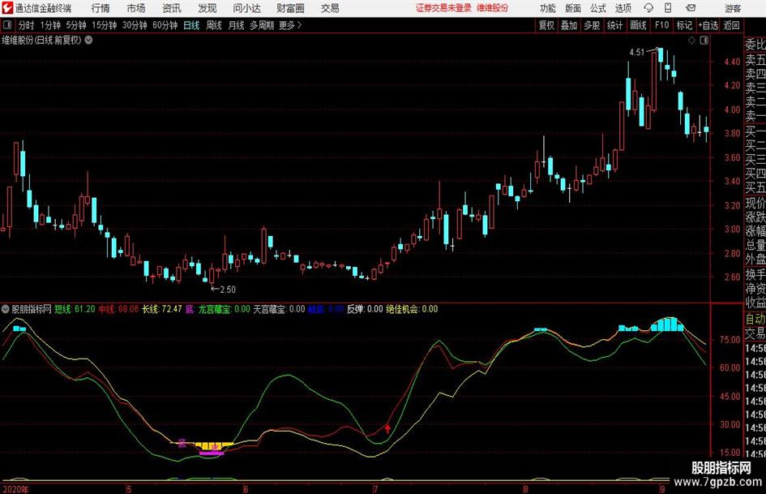
Task: Expand the 更多 periods chevron
Action: coord(299,25)
